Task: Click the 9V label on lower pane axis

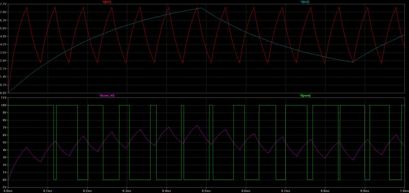Action: [x=4, y=112]
